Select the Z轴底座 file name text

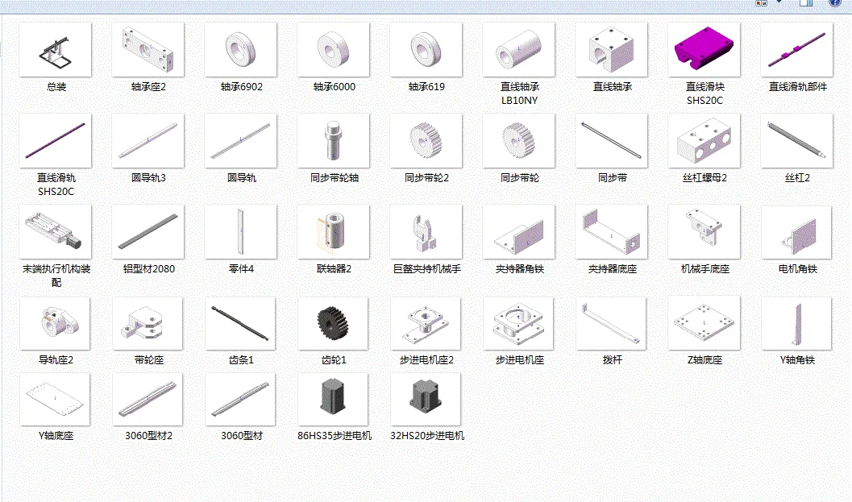[x=704, y=359]
